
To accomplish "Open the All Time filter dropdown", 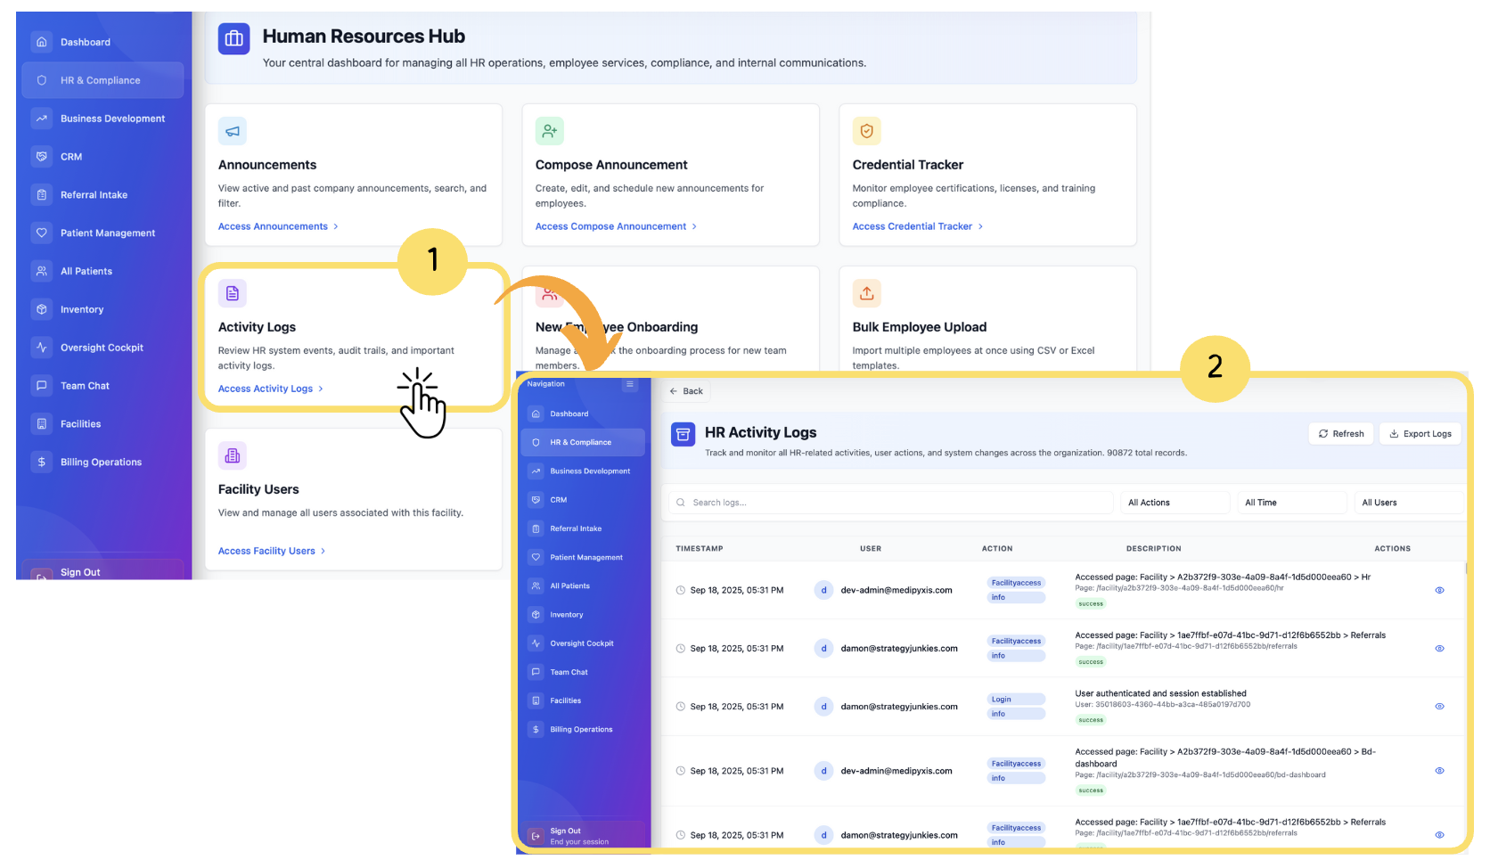I will tap(1290, 503).
